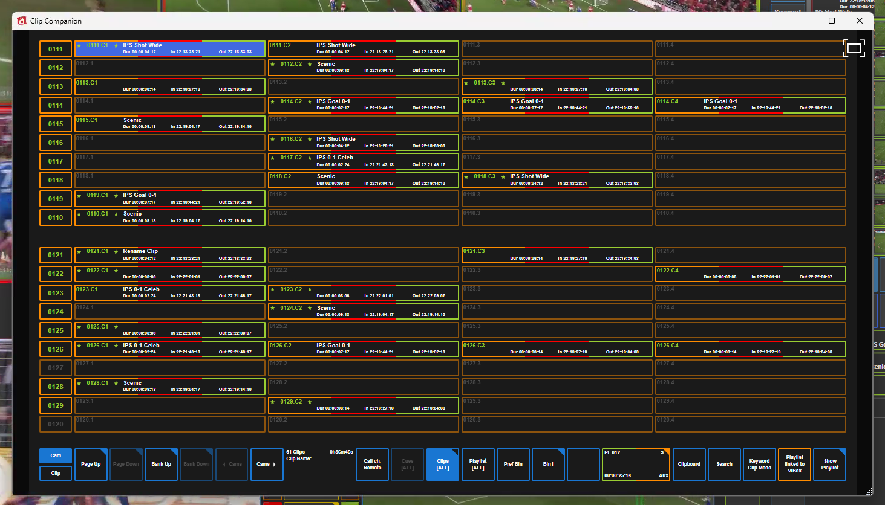
Task: Toggle Keyword Clip Mode
Action: [759, 465]
